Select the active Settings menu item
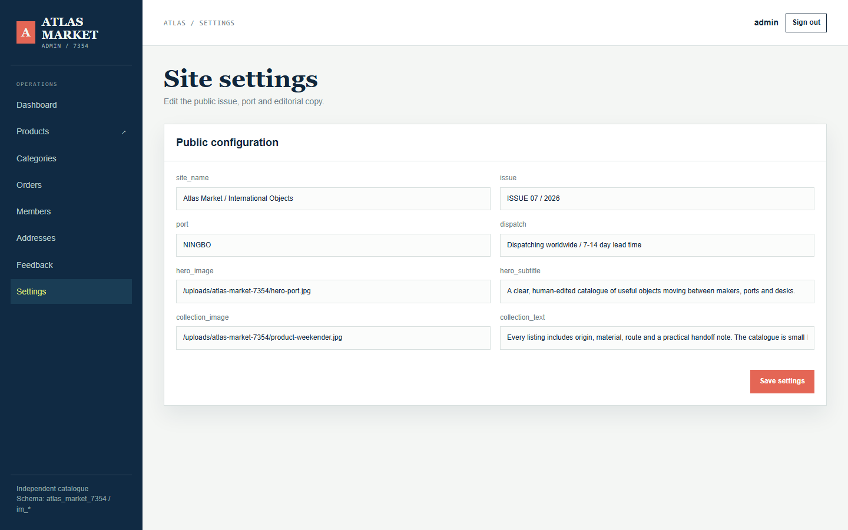 71,291
